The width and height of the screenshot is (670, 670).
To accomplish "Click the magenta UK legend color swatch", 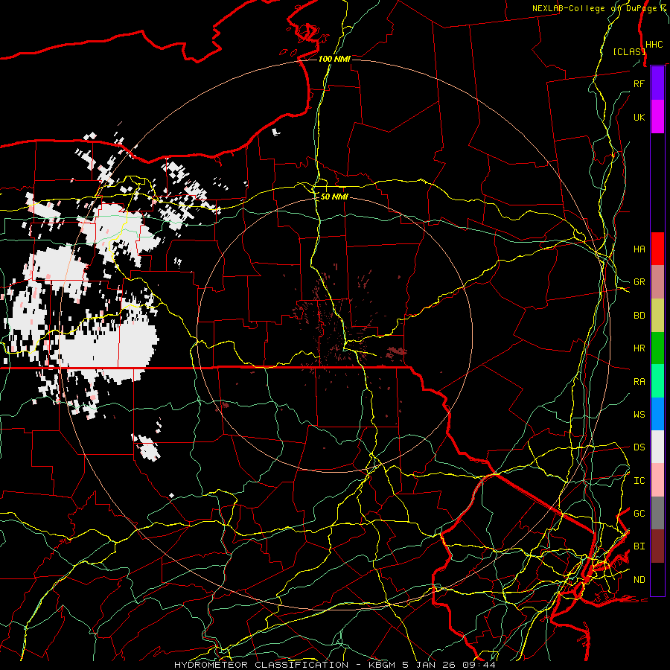I will coord(657,117).
